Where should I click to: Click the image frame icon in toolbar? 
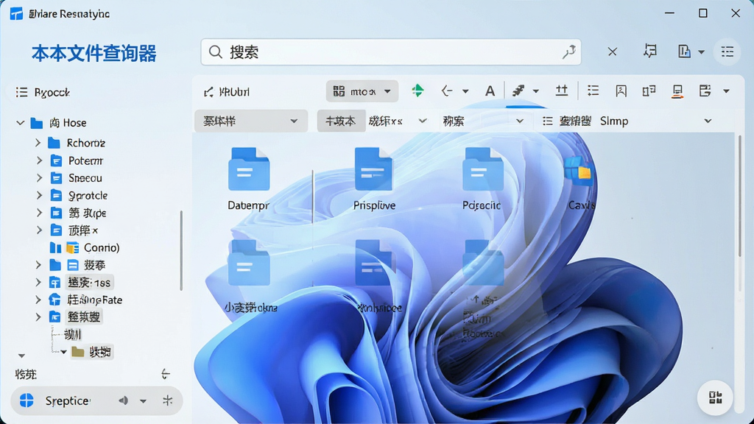point(621,91)
